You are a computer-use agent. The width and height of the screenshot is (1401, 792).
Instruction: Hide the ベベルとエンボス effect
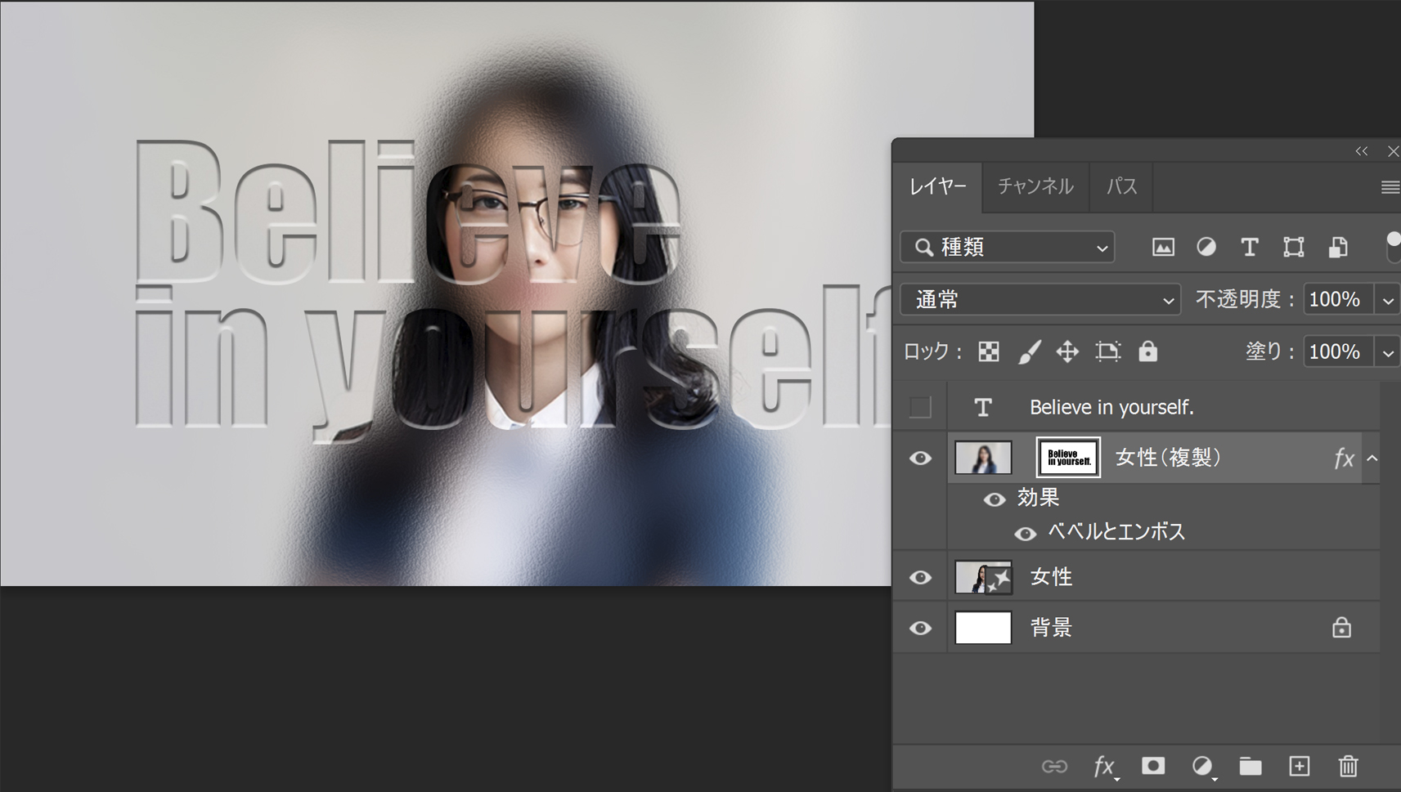coord(1025,534)
